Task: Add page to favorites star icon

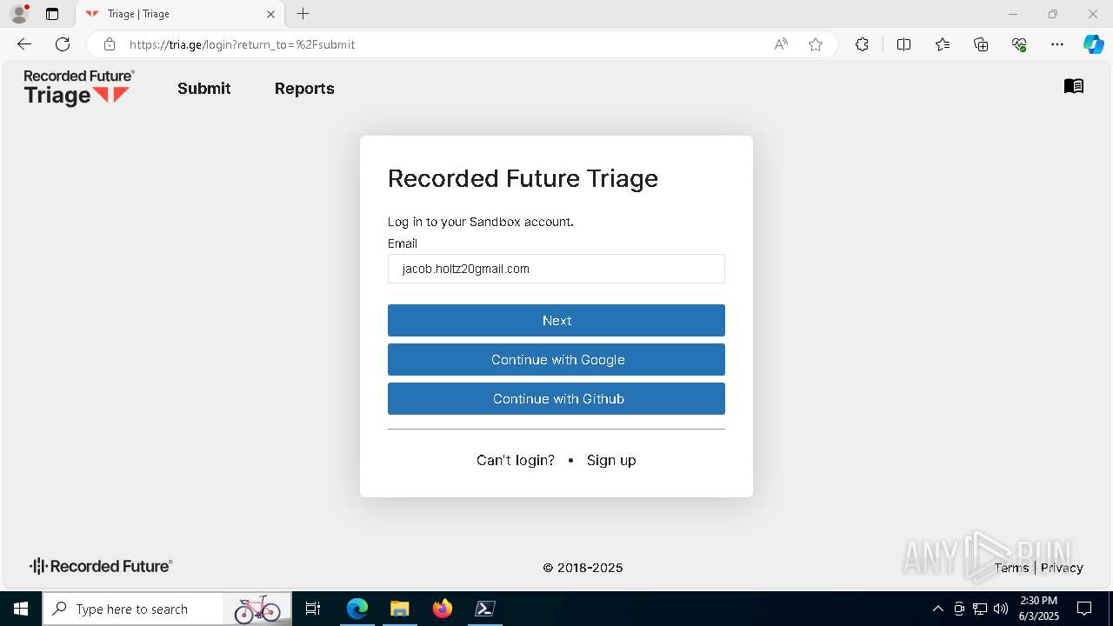Action: (x=816, y=44)
